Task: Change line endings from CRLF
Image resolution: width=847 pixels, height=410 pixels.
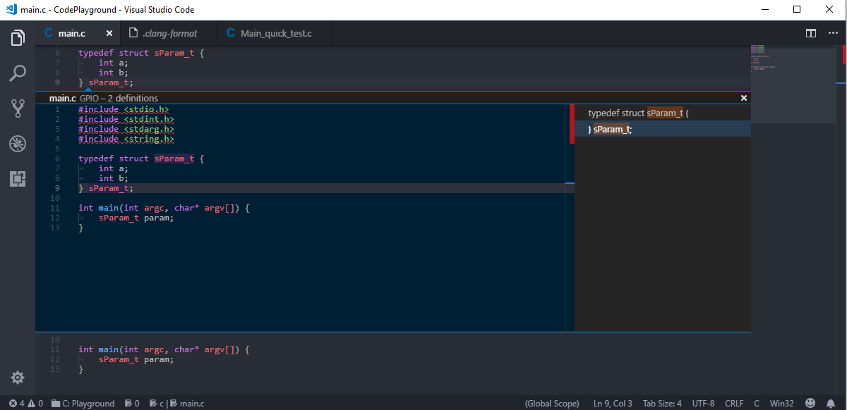Action: 735,403
